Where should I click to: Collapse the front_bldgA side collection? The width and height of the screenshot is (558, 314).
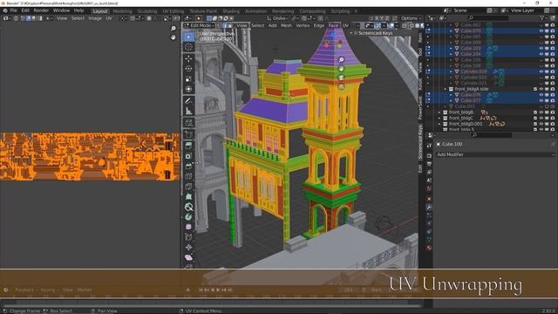pos(445,89)
